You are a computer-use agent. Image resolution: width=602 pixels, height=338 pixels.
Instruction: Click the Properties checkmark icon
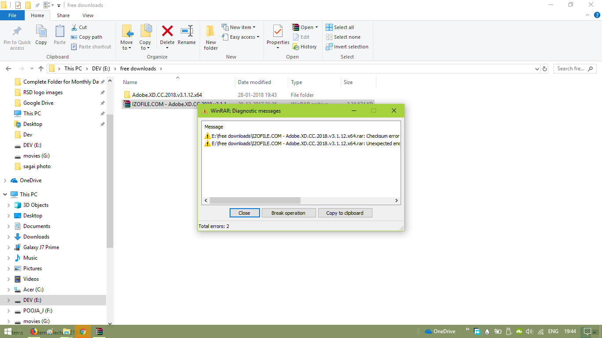(278, 31)
